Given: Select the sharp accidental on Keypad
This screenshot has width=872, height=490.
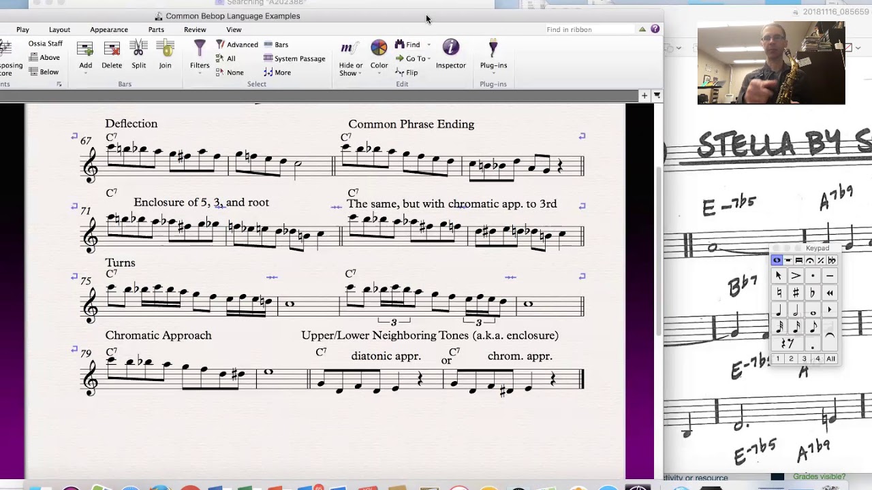Looking at the screenshot, I should click(796, 293).
